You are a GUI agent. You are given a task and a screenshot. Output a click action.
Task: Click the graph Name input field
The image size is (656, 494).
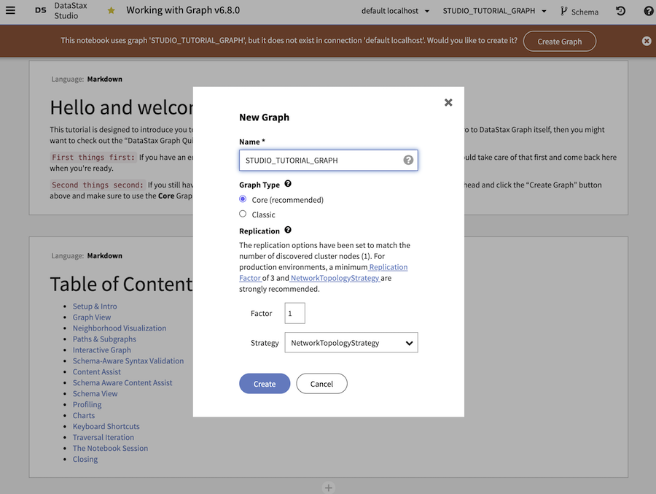pos(329,160)
